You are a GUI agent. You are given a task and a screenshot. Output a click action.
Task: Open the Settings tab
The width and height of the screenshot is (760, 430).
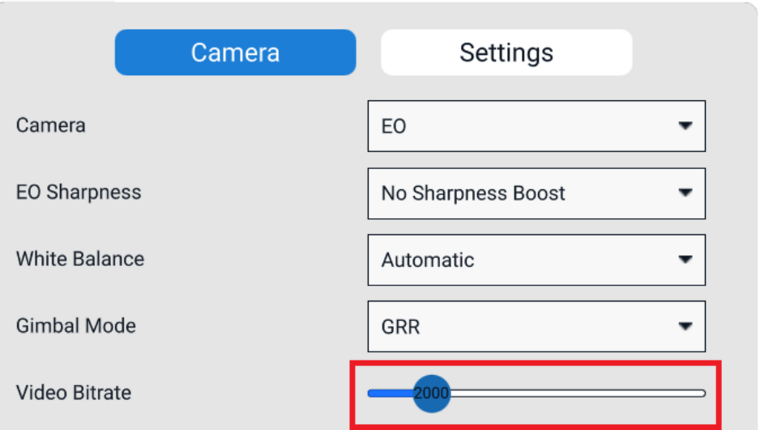pyautogui.click(x=506, y=53)
